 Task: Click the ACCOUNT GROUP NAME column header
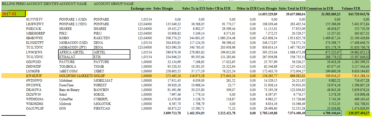click(x=114, y=4)
